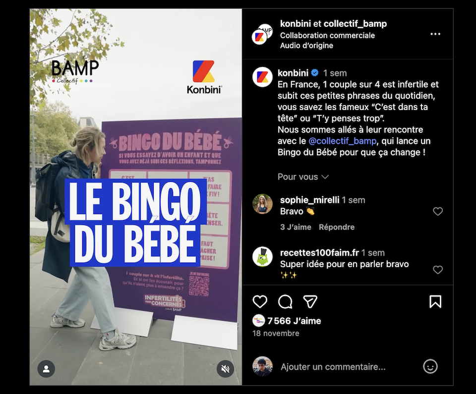
Task: Open the konbini profile in the header
Action: coord(296,24)
